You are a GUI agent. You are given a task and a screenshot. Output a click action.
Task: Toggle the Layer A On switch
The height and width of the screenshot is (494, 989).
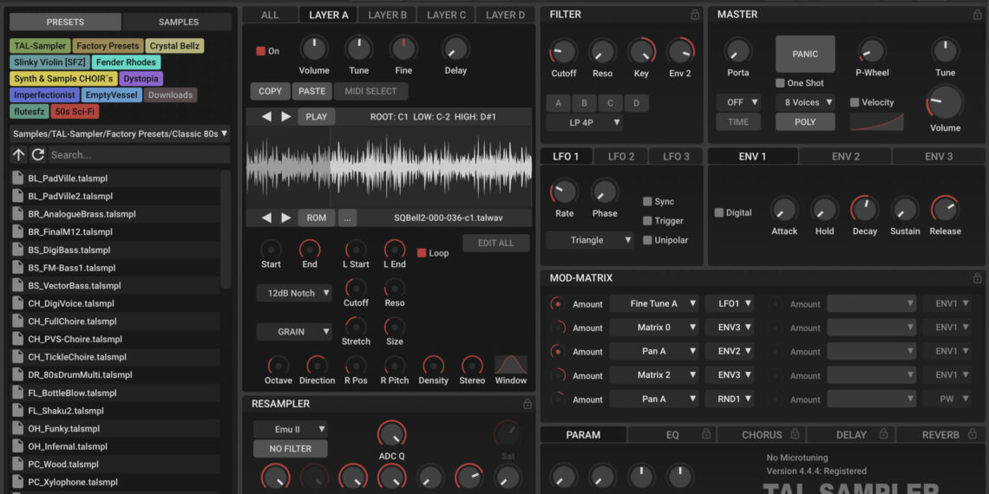[260, 51]
